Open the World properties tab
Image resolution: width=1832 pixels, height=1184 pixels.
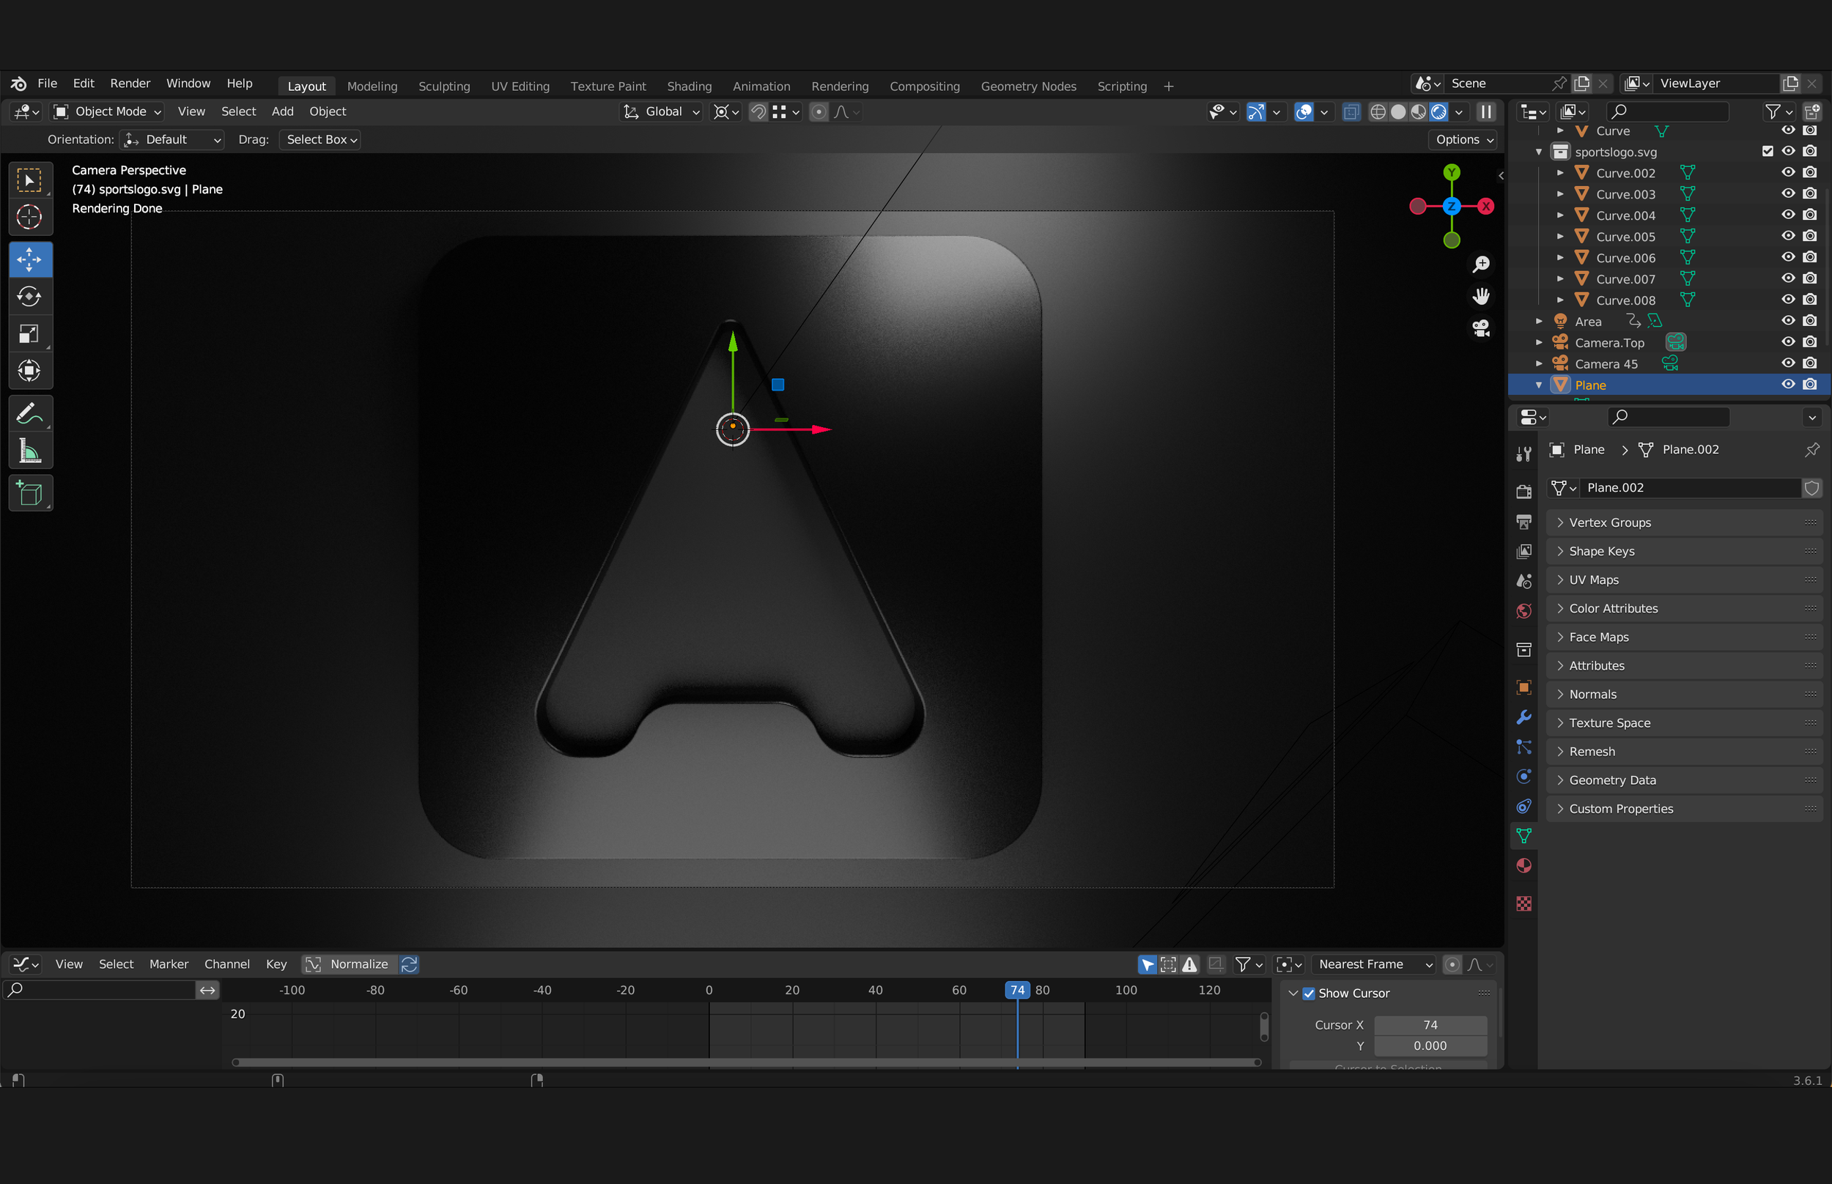pos(1523,612)
